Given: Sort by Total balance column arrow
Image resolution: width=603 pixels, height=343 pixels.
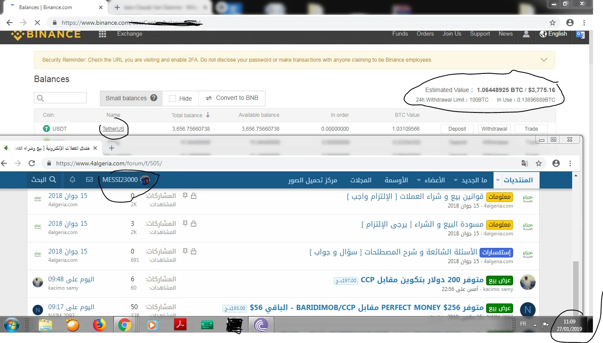Looking at the screenshot, I should point(208,115).
